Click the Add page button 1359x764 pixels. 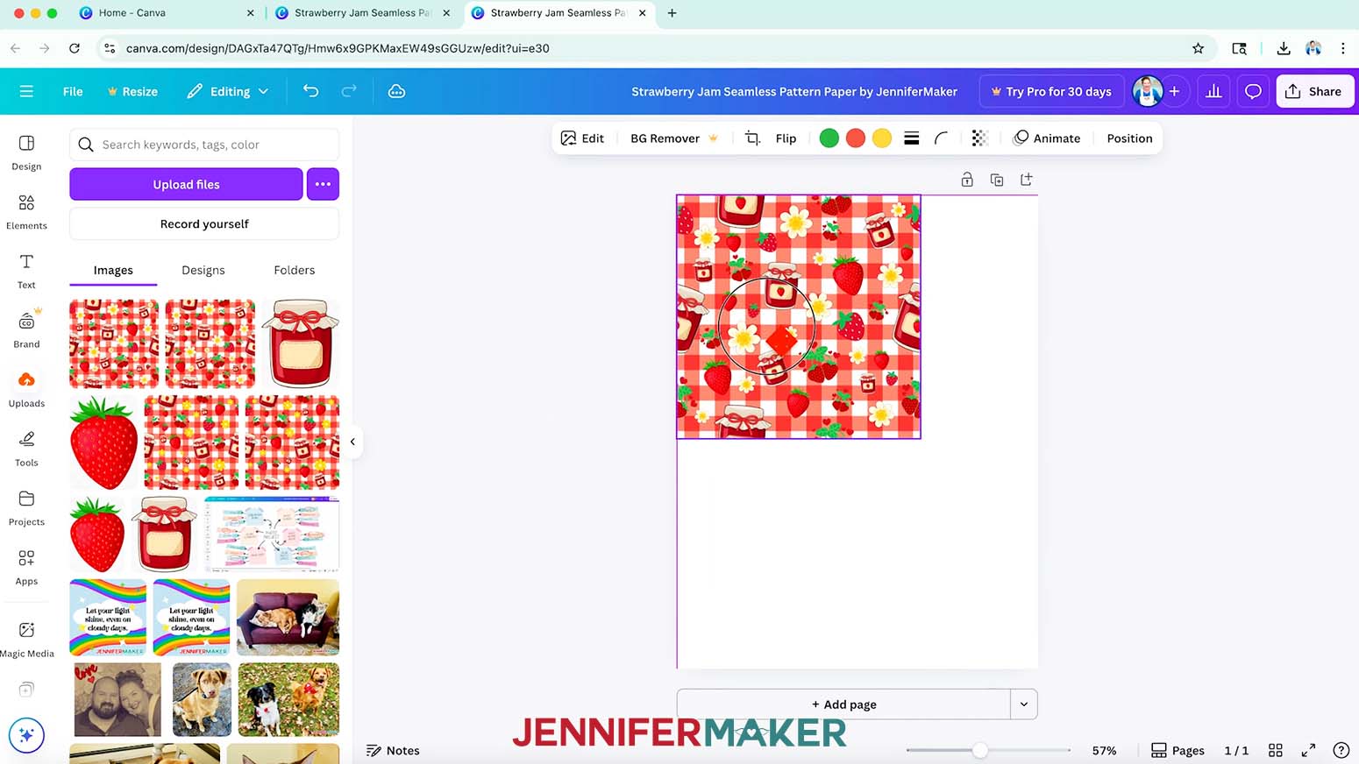point(843,704)
